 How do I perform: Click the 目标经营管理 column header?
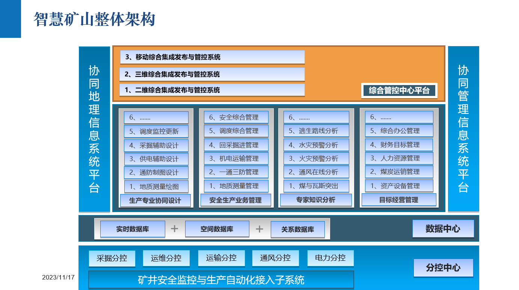[x=399, y=200]
